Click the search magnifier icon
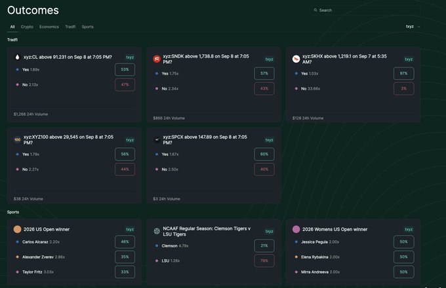Image resolution: width=446 pixels, height=288 pixels. 315,10
